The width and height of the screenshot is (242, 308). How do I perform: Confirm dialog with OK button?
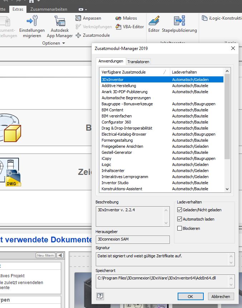[x=191, y=297]
